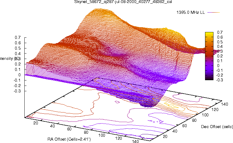Screen dimensions: 233x143
Task: Click the plot title starting with Skynet_58672
Action: pyautogui.click(x=123, y=2)
